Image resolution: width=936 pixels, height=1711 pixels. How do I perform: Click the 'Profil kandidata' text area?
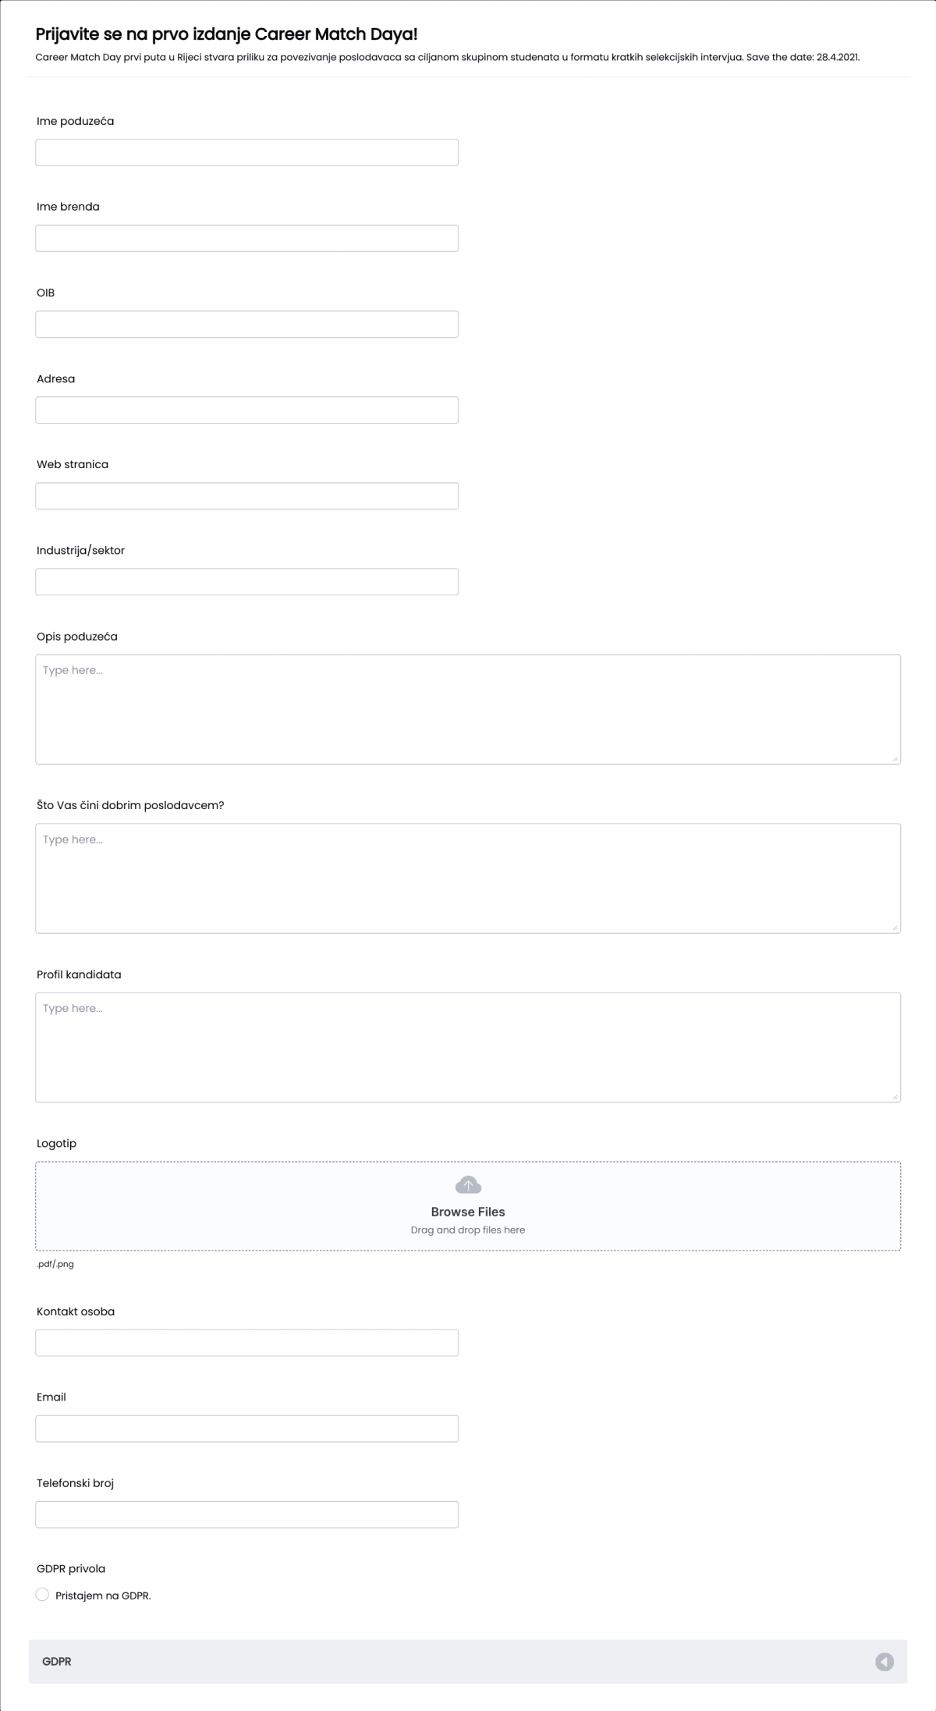click(x=468, y=1045)
